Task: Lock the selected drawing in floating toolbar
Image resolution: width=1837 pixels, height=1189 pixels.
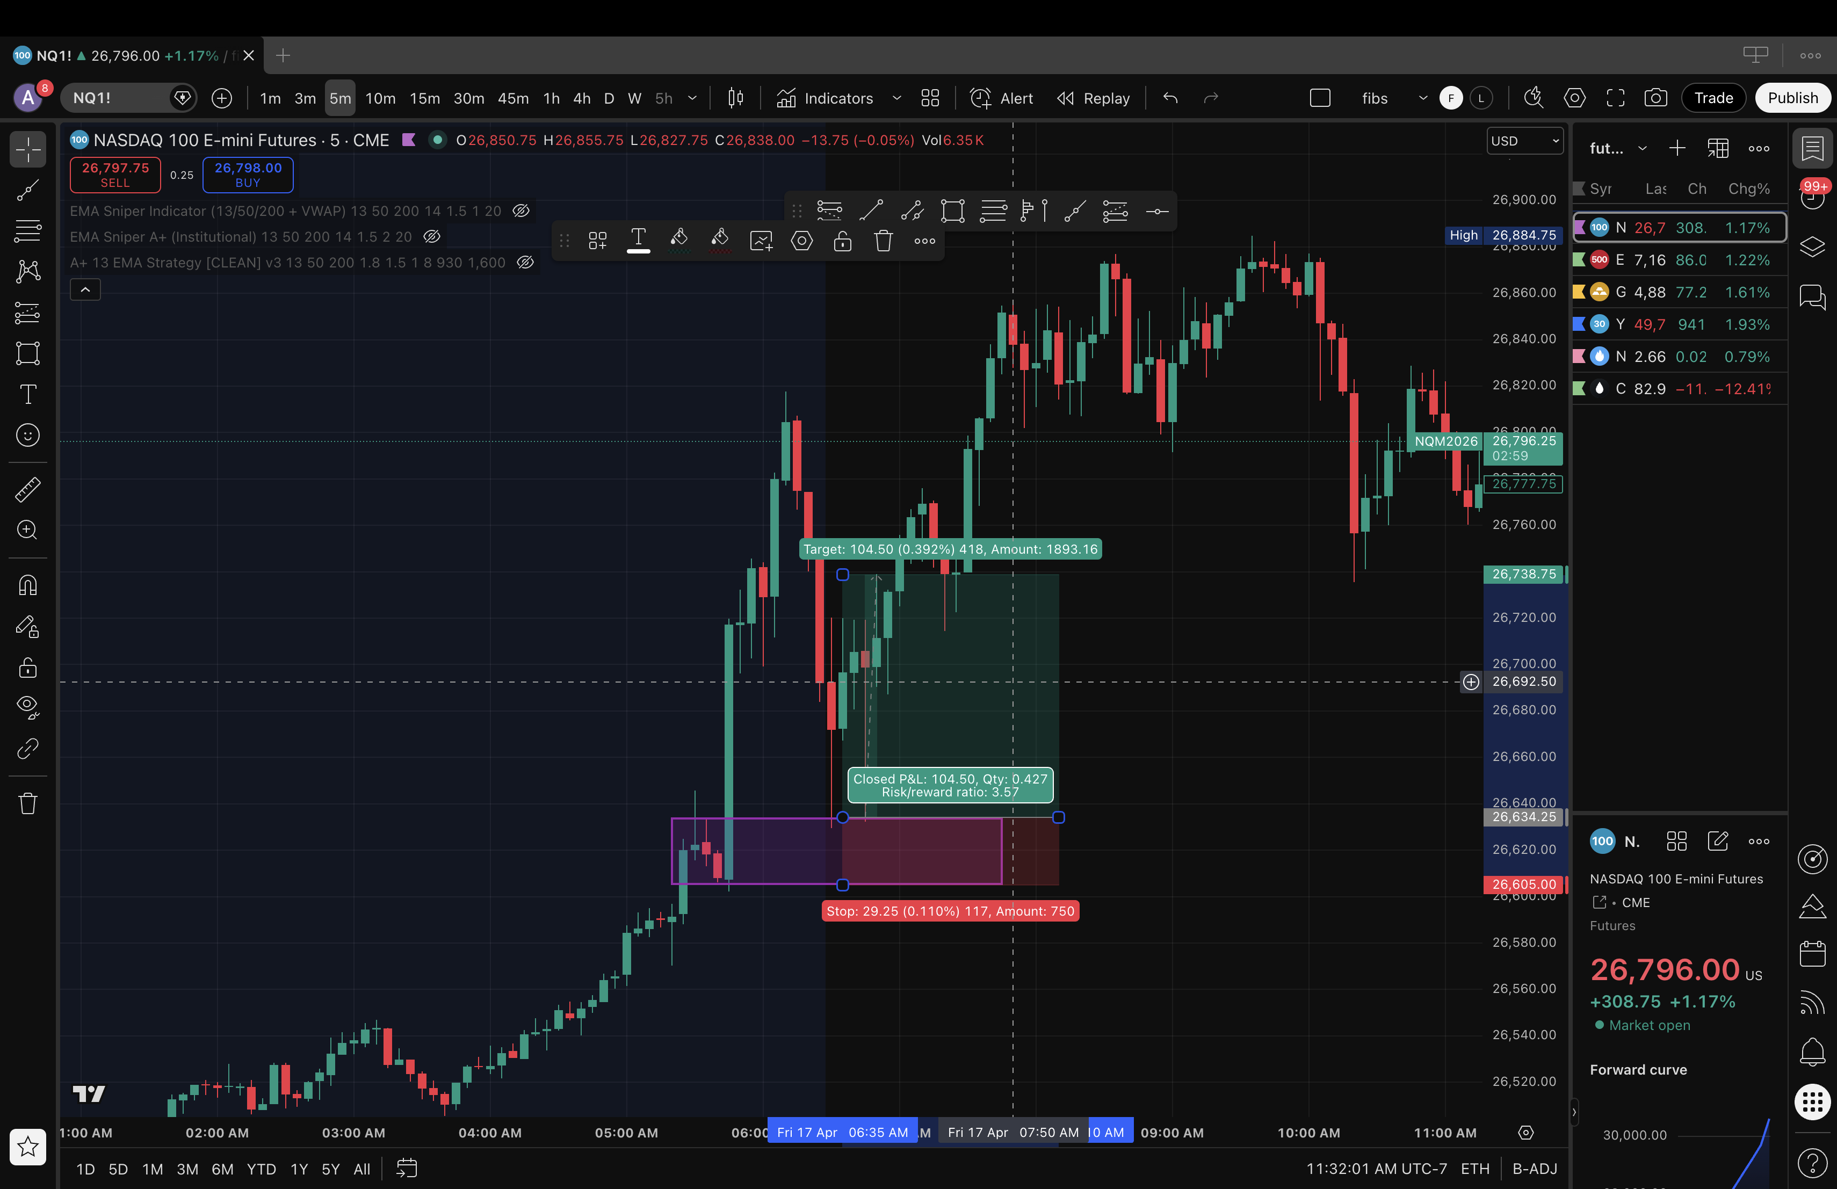Action: [842, 241]
